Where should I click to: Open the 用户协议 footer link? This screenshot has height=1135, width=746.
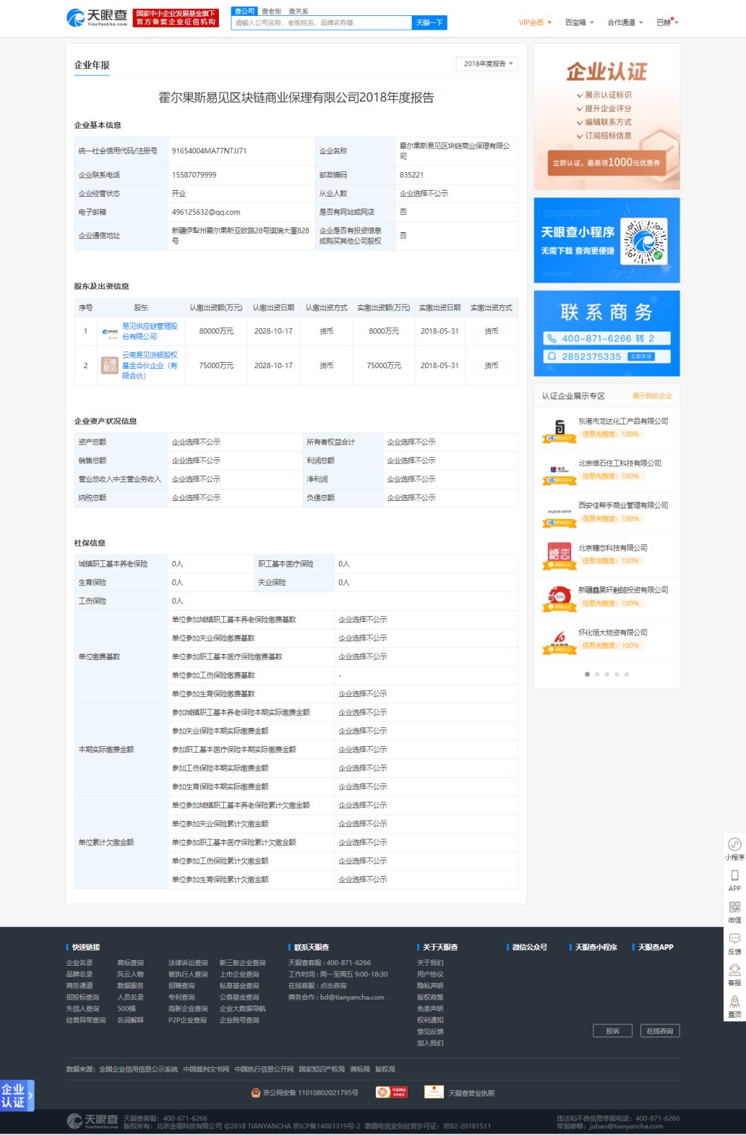(x=430, y=975)
